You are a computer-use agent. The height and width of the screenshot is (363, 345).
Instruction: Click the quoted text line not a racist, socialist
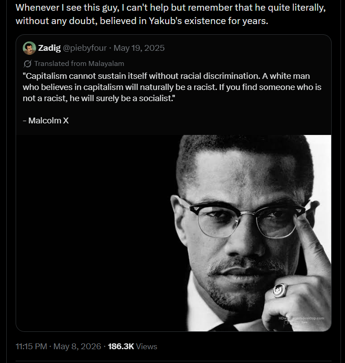(99, 98)
